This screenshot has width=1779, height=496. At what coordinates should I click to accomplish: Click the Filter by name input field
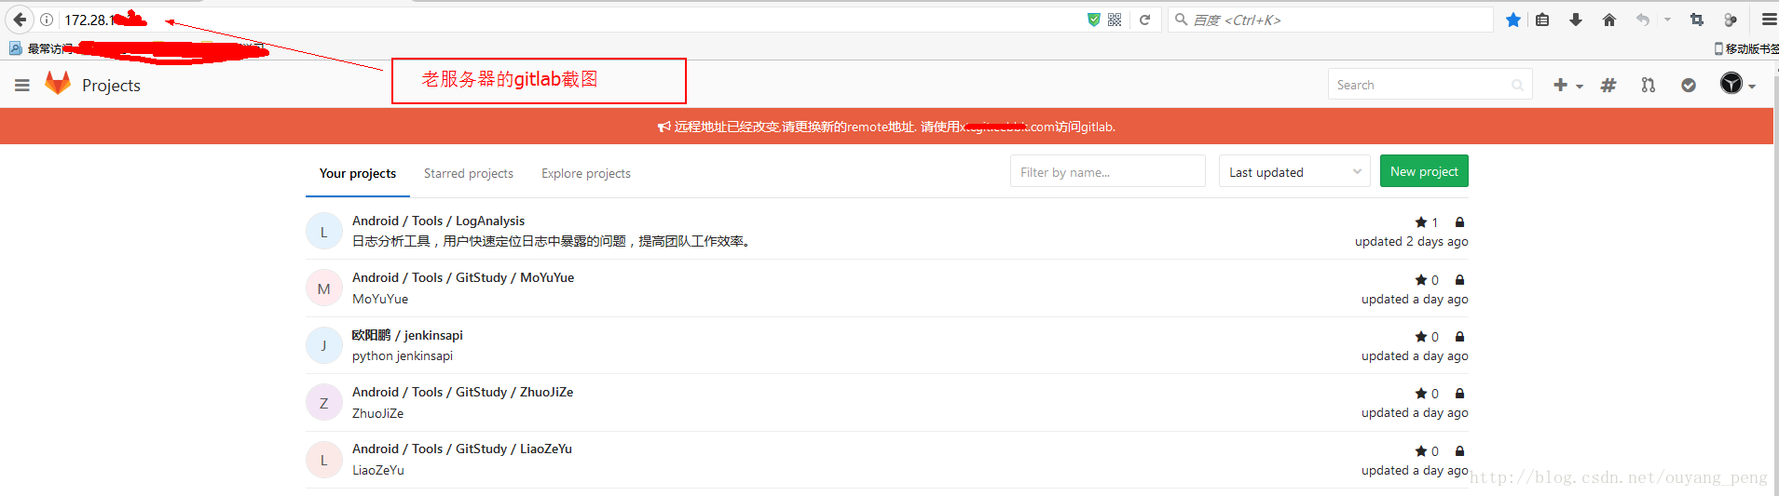coord(1107,172)
